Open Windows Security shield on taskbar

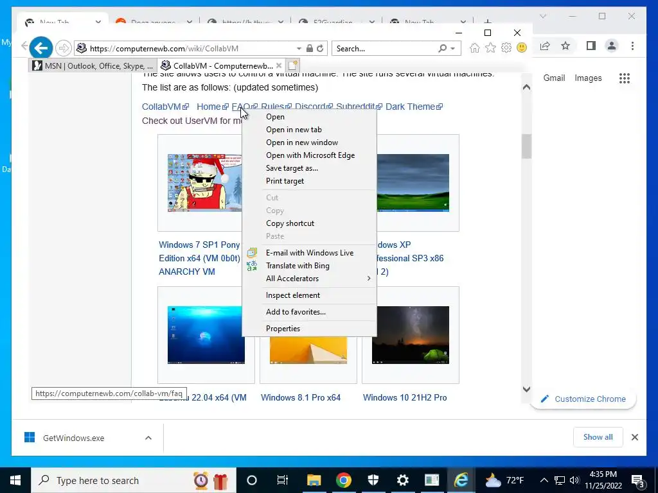tap(373, 480)
